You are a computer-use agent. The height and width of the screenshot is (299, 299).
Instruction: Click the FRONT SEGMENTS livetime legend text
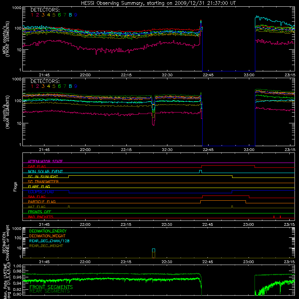[51, 287]
